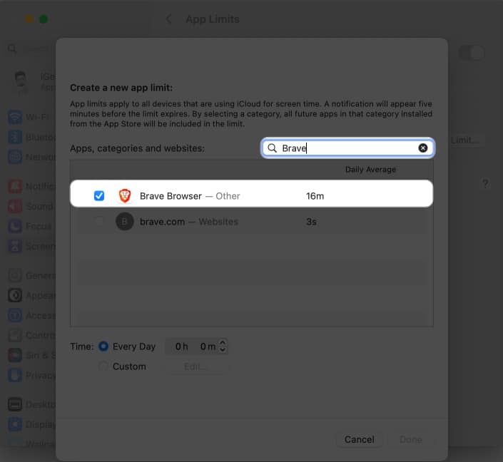
Task: Select the Every Day radio button
Action: coord(103,346)
